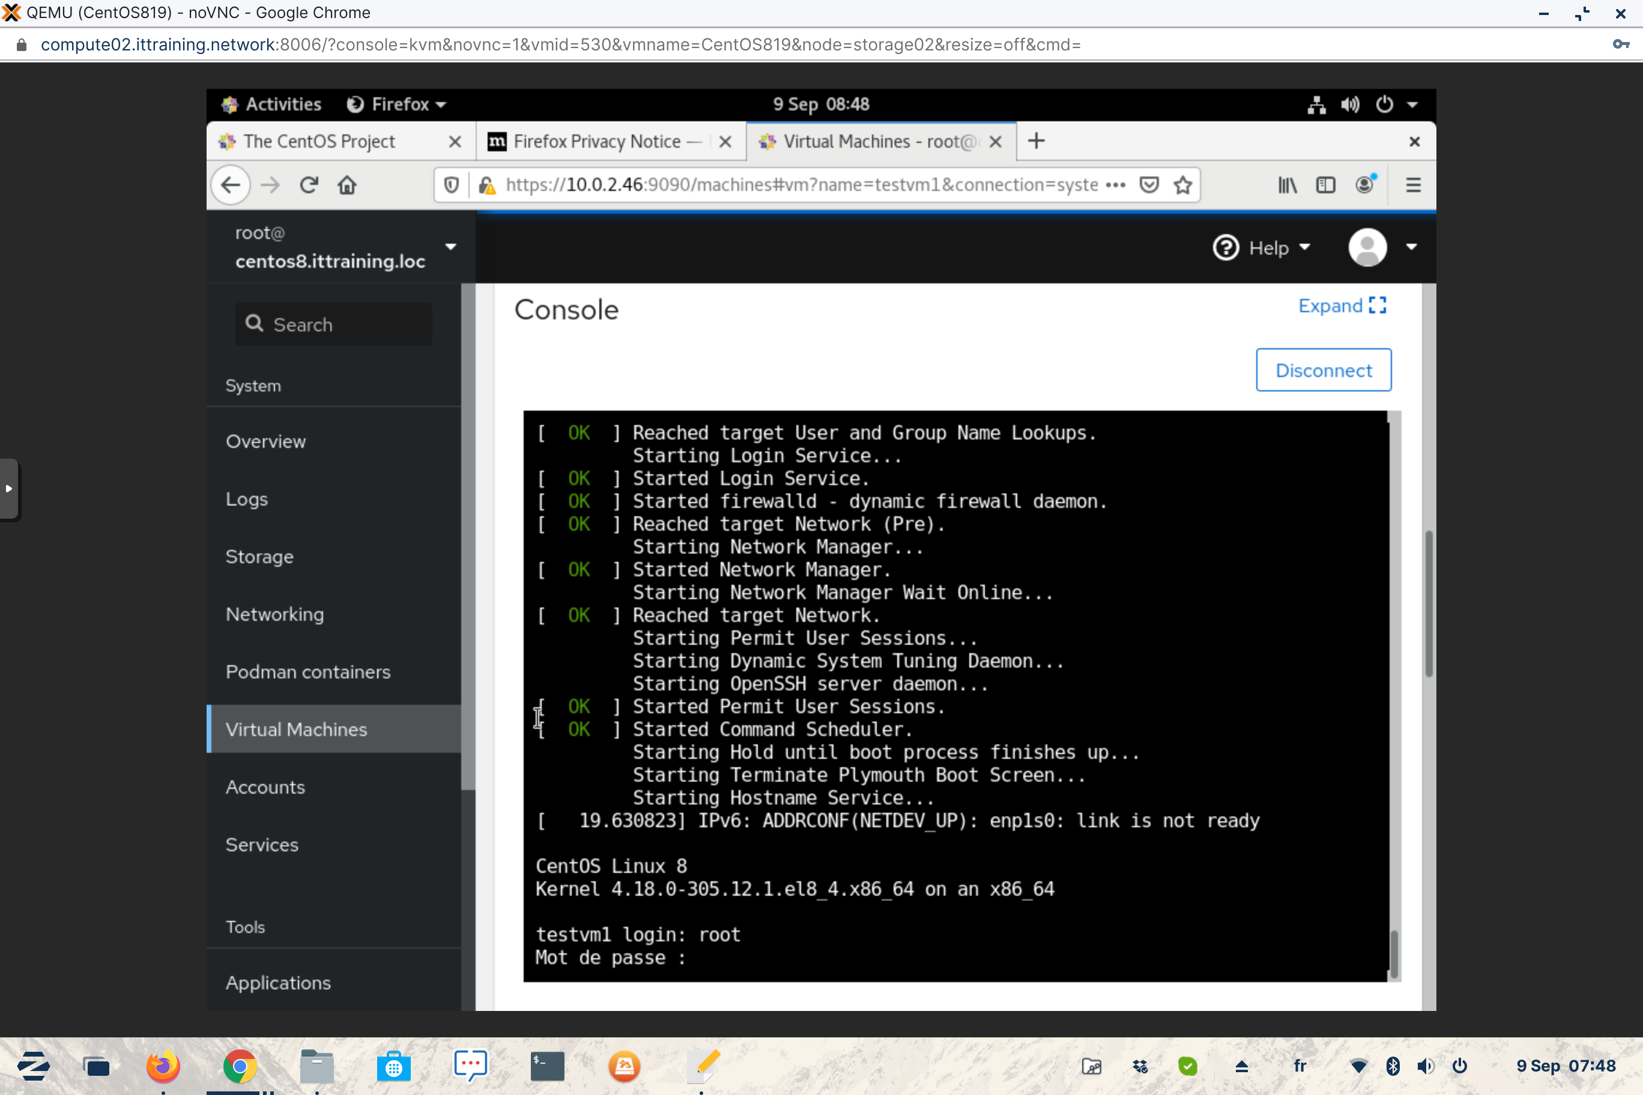This screenshot has height=1095, width=1643.
Task: Open the file manager in the taskbar
Action: pyautogui.click(x=316, y=1066)
